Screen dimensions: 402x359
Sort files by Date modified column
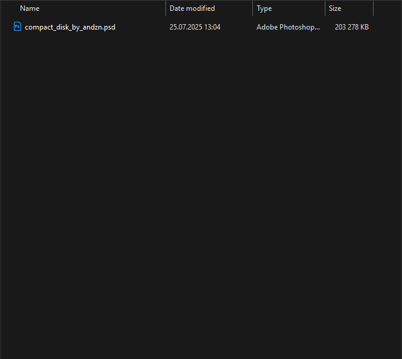click(192, 8)
